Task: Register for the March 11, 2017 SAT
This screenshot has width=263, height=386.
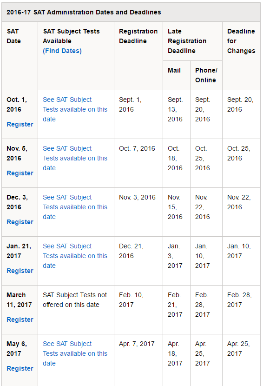Action: [20, 319]
